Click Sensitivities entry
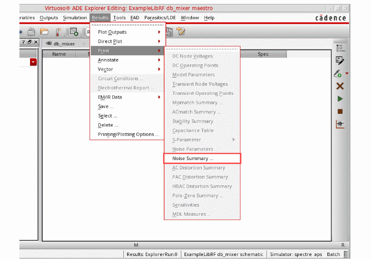Viewport: 371px width, 259px height. (202, 205)
